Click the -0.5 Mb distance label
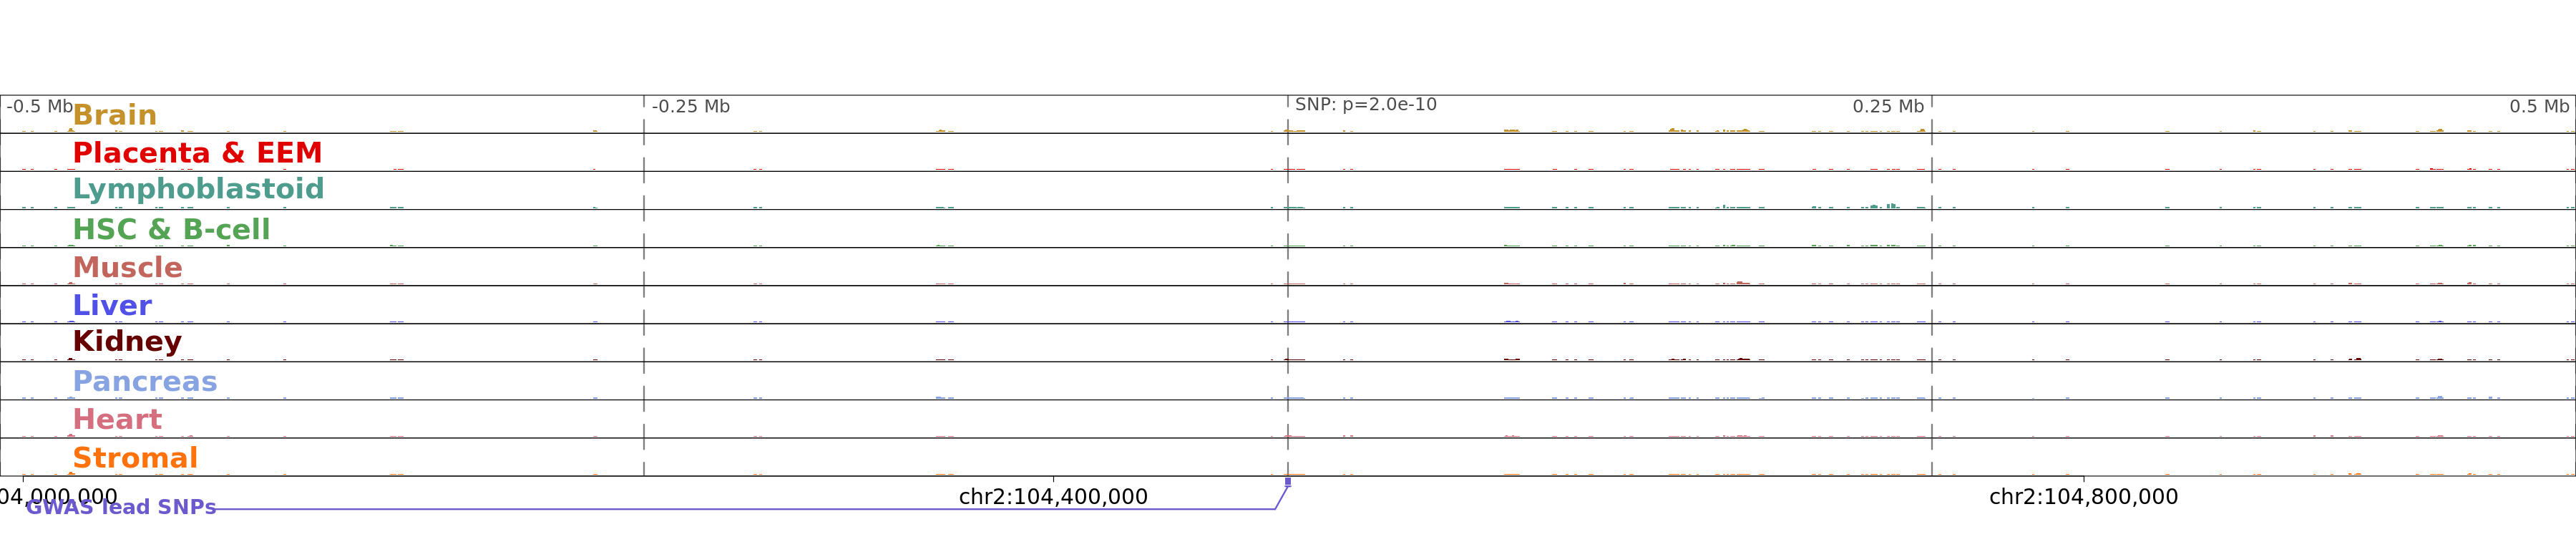This screenshot has height=537, width=2576. click(40, 107)
